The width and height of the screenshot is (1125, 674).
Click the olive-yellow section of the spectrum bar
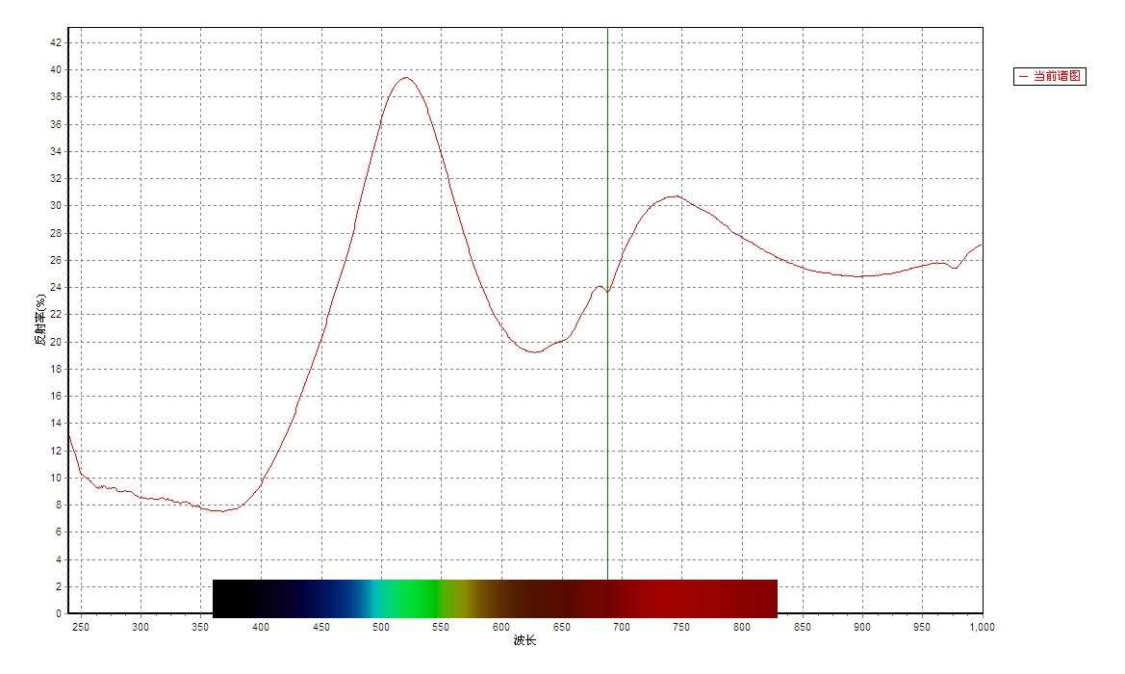coord(460,598)
